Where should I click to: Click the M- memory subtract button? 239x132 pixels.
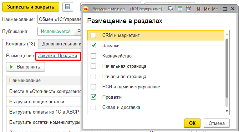[215, 9]
